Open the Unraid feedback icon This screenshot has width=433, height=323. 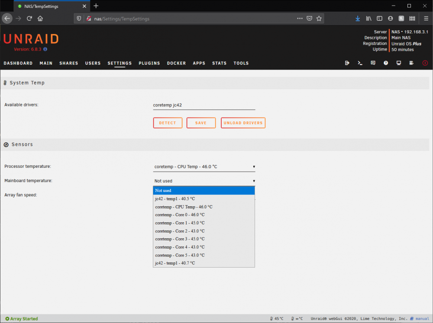(373, 63)
